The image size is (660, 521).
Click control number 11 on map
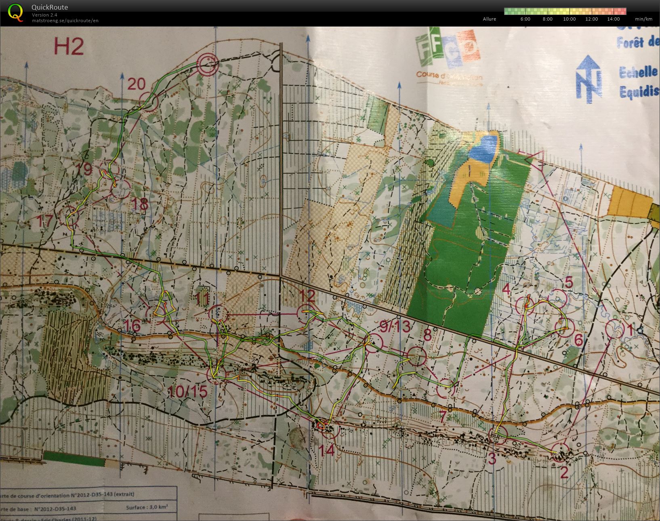point(202,299)
